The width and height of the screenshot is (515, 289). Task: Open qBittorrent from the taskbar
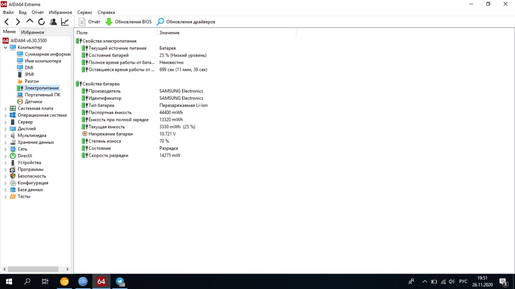(83, 281)
